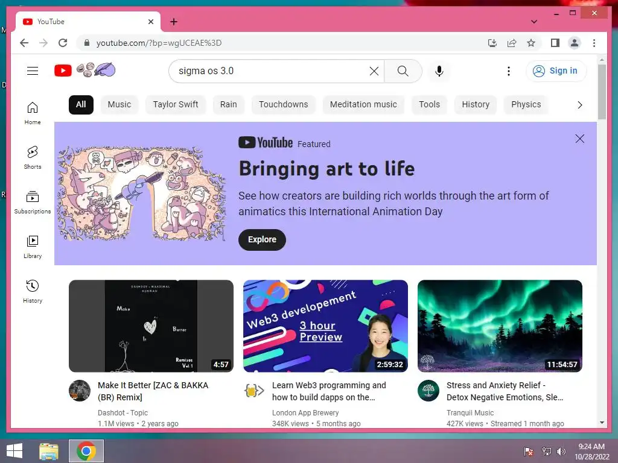Select the All filter chip
The height and width of the screenshot is (463, 618).
tap(81, 105)
